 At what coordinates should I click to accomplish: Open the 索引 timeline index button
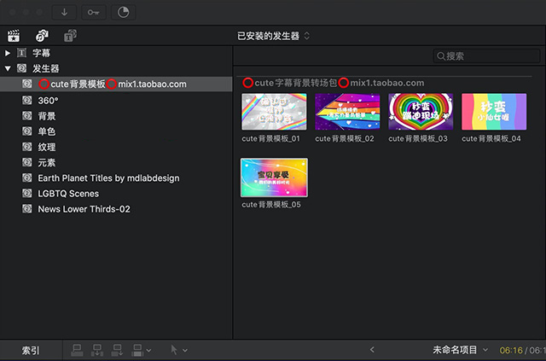[x=31, y=350]
